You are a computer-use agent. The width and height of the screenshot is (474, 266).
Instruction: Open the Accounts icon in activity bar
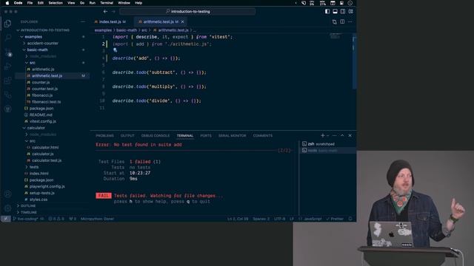point(8,194)
